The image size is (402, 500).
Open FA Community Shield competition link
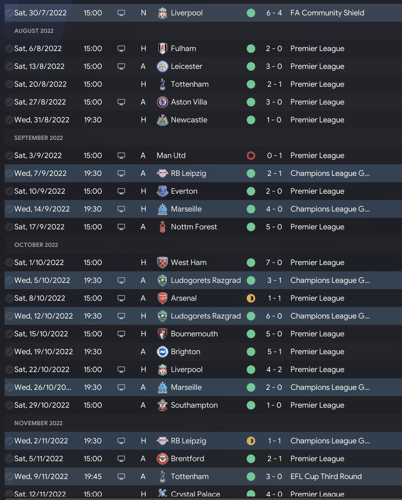click(x=327, y=13)
